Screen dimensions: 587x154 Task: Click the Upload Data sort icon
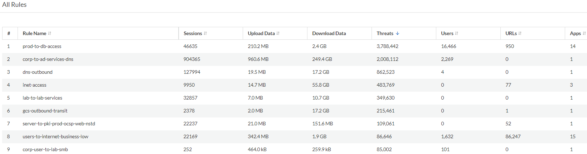(x=278, y=33)
